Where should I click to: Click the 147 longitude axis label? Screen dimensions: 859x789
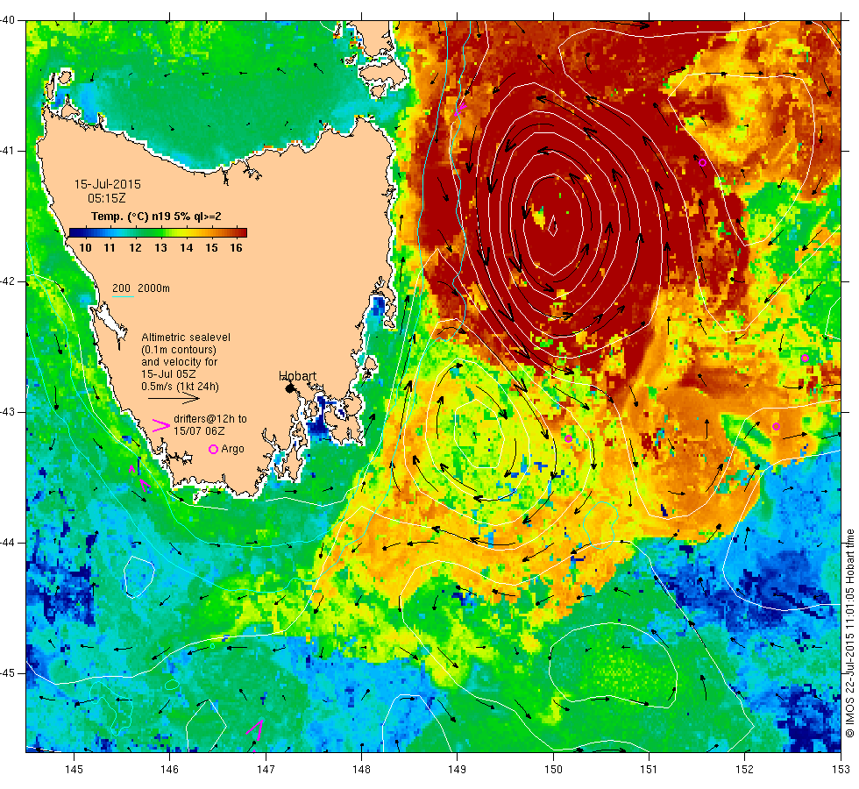click(266, 770)
